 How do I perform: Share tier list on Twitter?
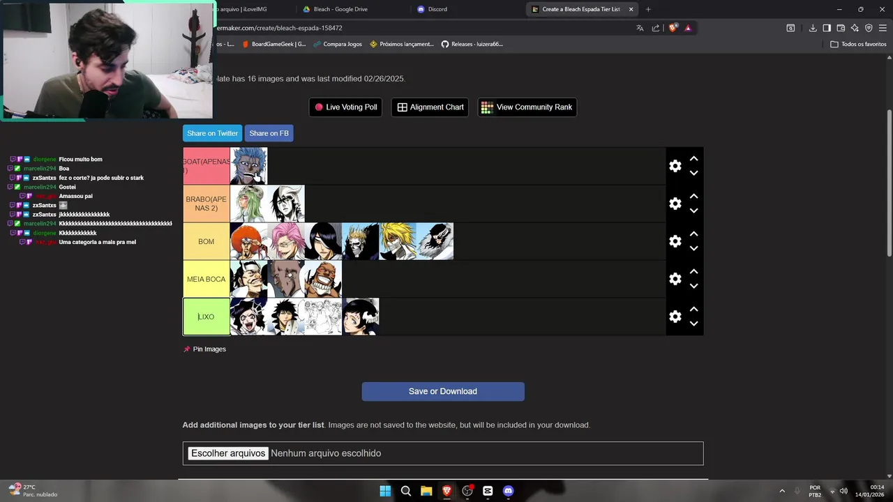click(212, 133)
